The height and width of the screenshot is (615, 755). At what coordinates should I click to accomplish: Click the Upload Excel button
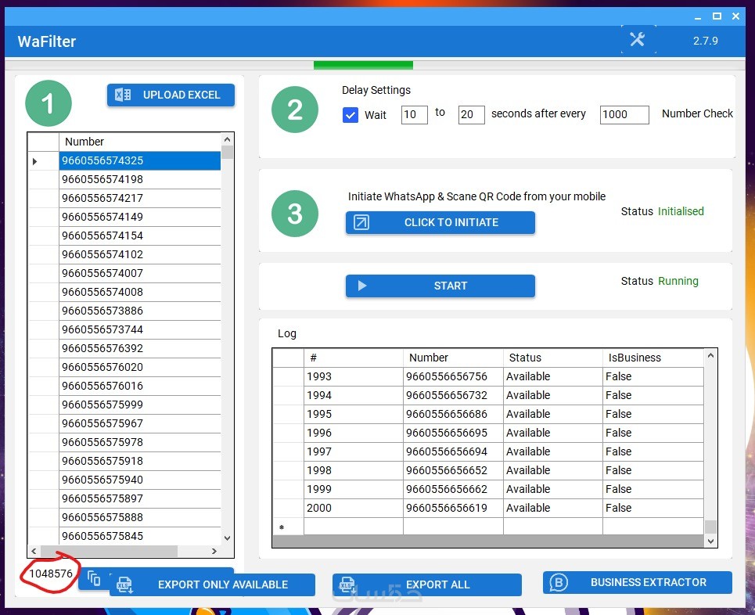tap(171, 95)
